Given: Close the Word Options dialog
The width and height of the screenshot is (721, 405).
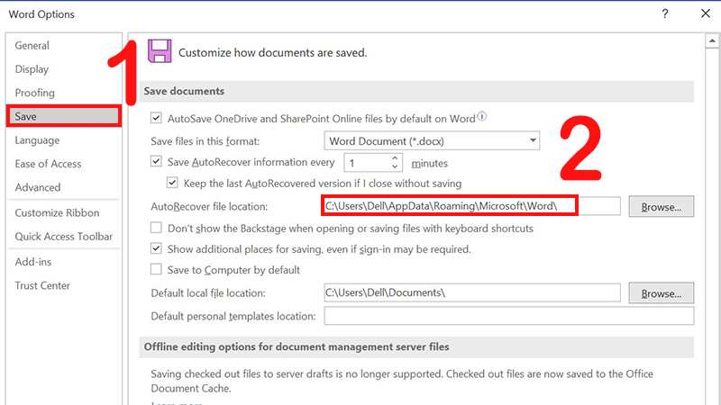Looking at the screenshot, I should point(706,13).
